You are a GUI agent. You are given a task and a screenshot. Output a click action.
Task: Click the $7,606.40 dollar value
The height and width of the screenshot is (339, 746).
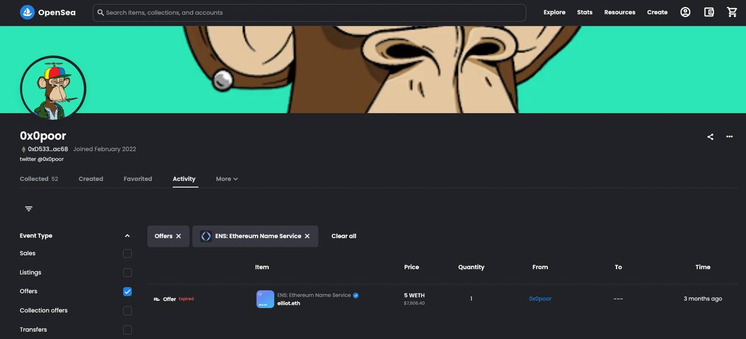(414, 303)
